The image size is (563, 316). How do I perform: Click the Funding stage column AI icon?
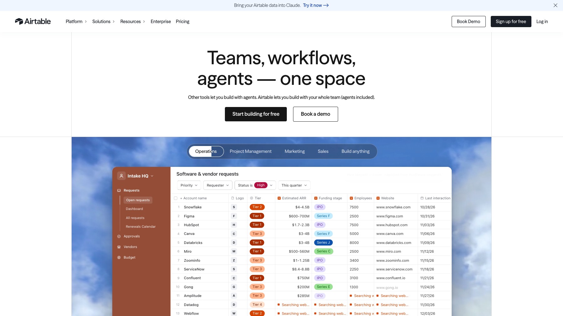[x=316, y=198]
